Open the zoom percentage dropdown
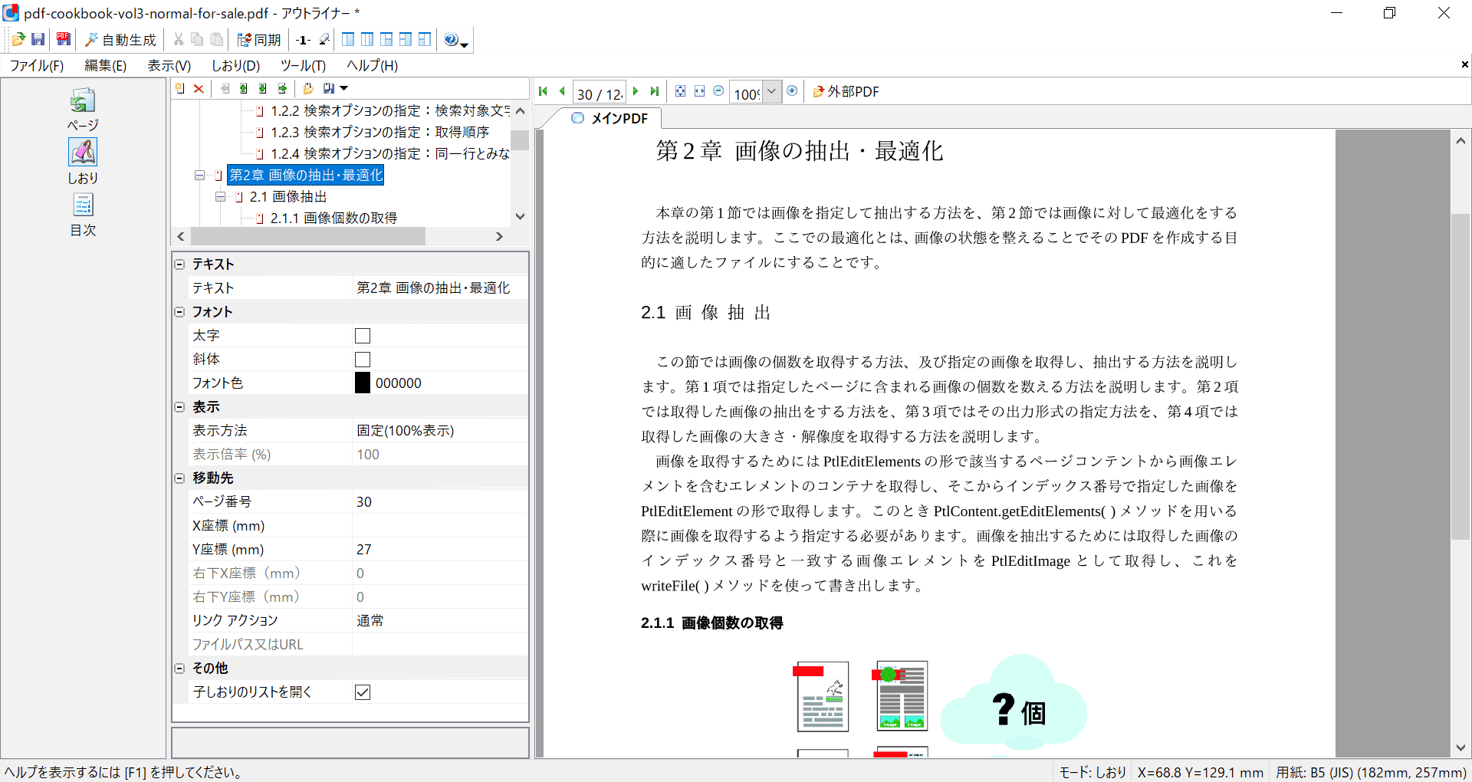Screen dimensions: 1472x782 [772, 92]
